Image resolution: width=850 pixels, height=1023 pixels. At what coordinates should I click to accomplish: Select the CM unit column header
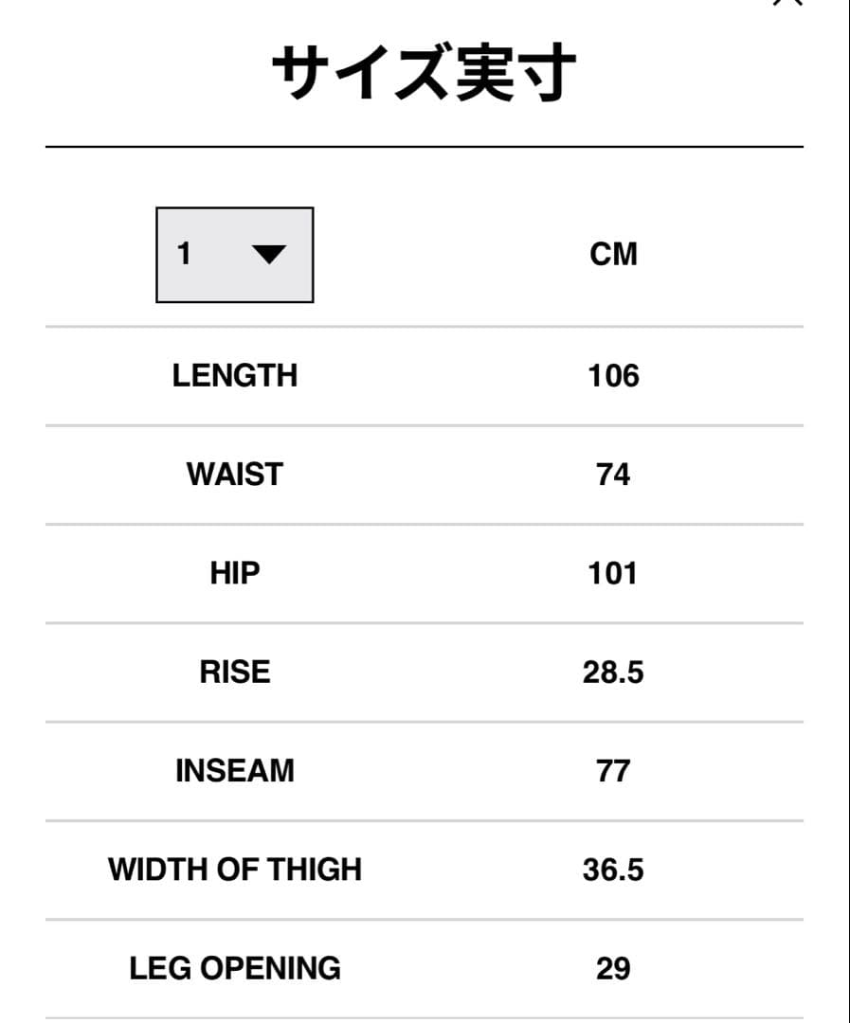click(613, 255)
